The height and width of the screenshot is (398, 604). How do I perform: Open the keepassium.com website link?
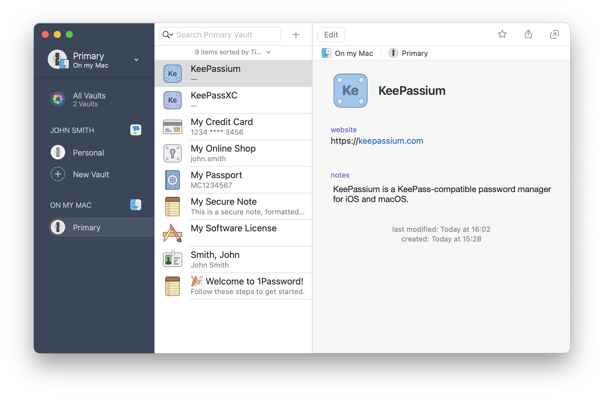(x=390, y=141)
